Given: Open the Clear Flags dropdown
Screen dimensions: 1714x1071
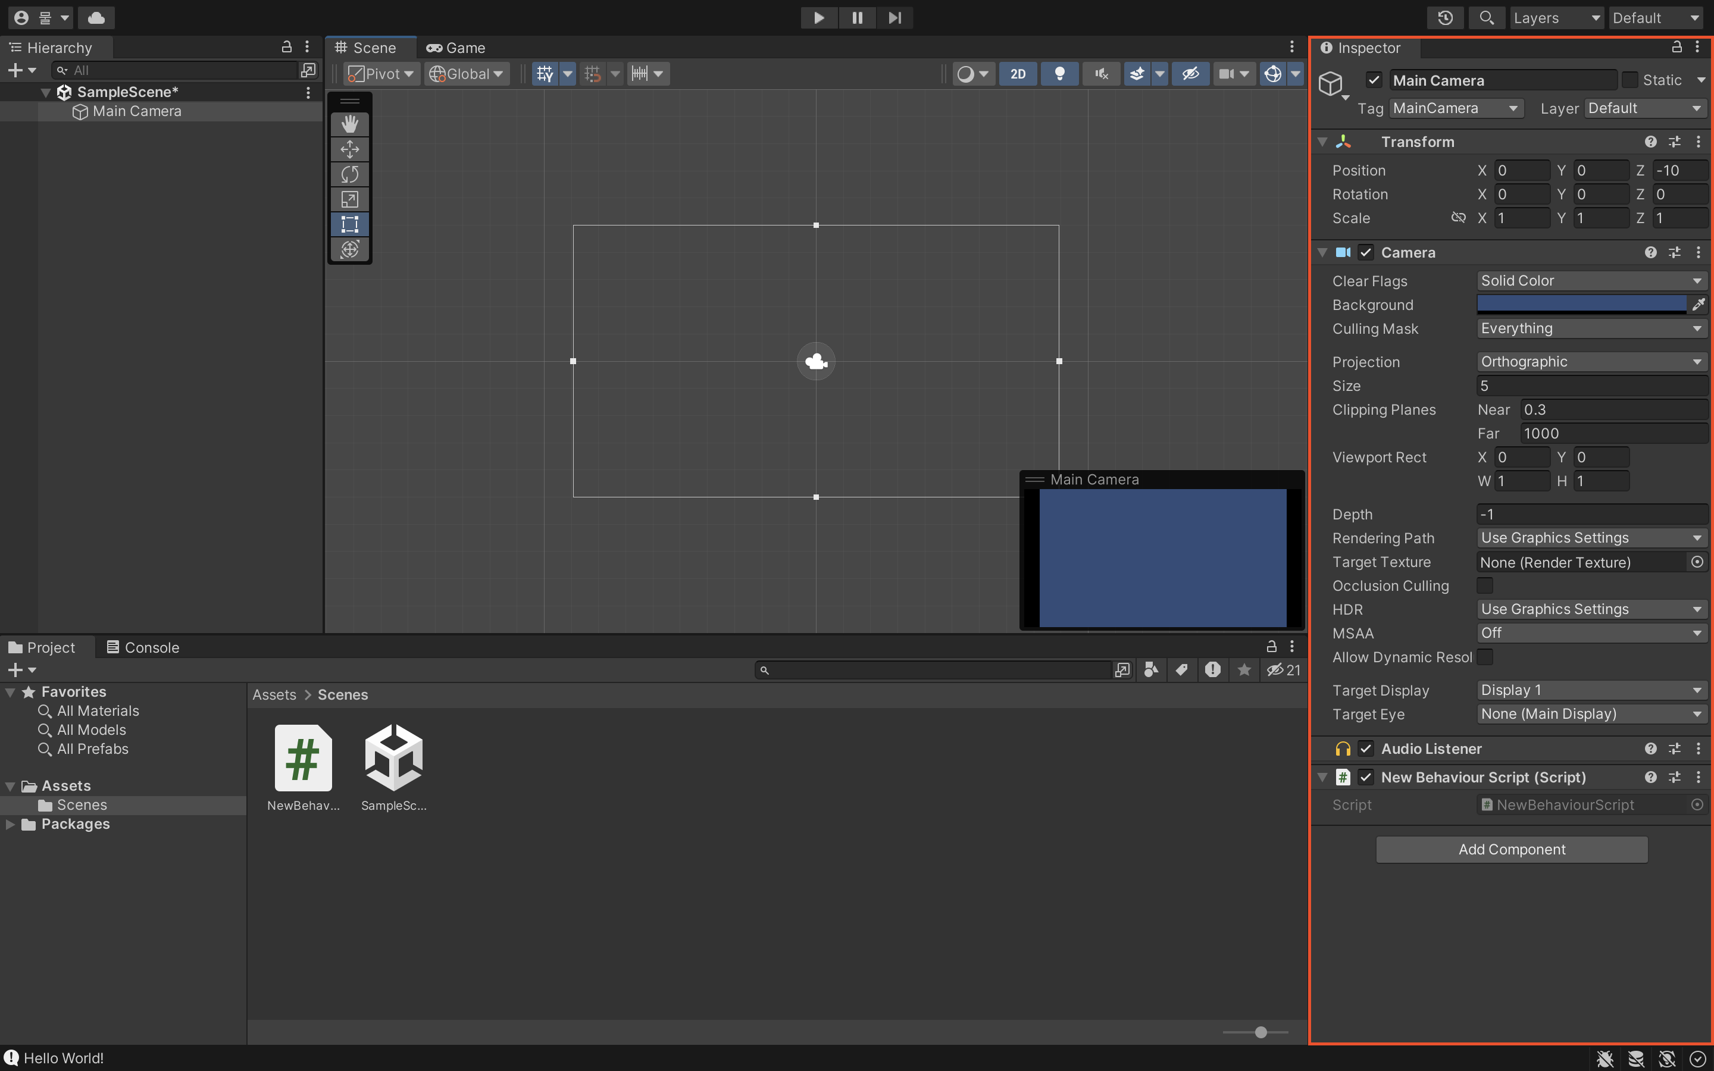Looking at the screenshot, I should (x=1591, y=281).
